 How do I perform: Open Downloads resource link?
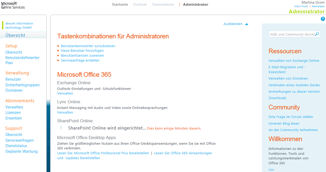tap(277, 98)
